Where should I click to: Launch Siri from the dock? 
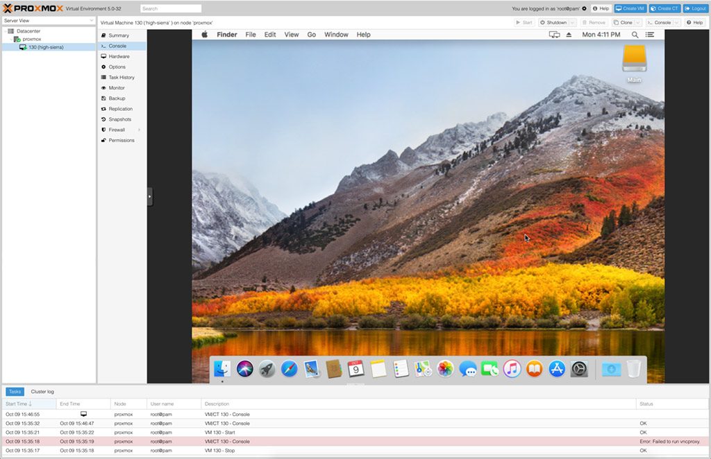[x=244, y=369]
